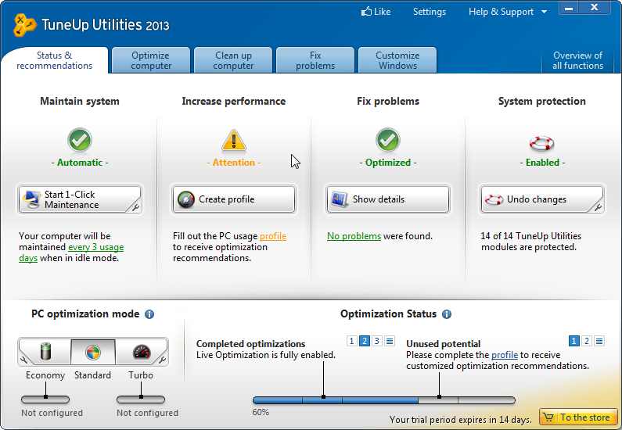Viewport: 622px width, 430px height.
Task: Click the '- Automatic -' status text
Action: pos(80,163)
